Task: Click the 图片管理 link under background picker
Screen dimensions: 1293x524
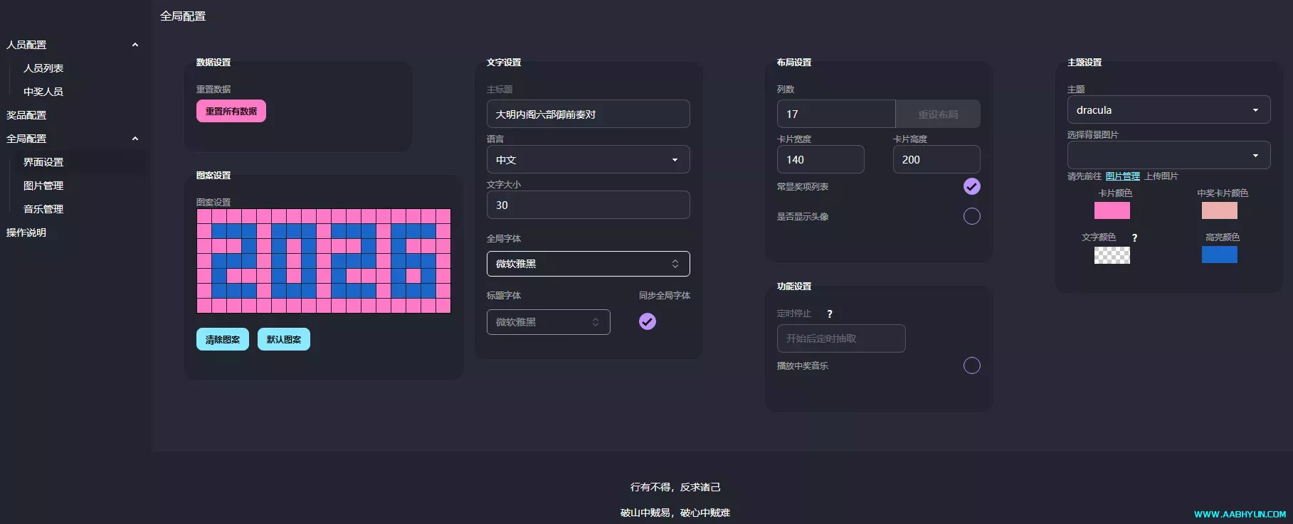Action: coord(1122,176)
